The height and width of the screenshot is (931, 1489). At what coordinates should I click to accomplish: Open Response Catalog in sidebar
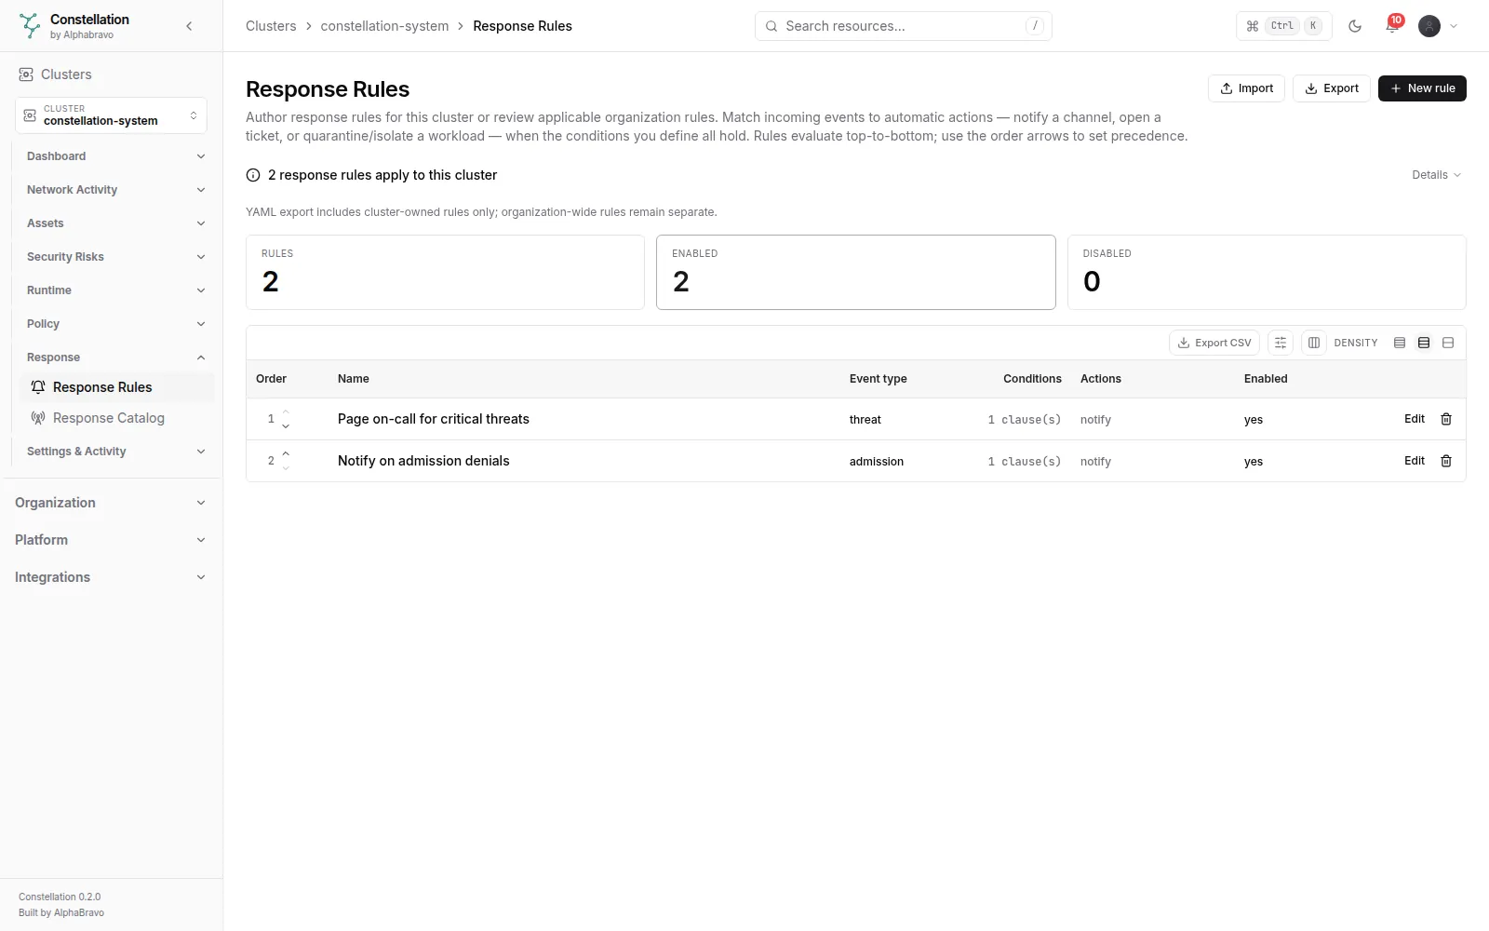click(x=116, y=418)
